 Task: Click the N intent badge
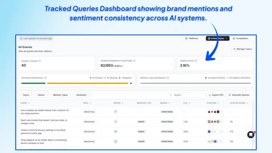(x=116, y=132)
